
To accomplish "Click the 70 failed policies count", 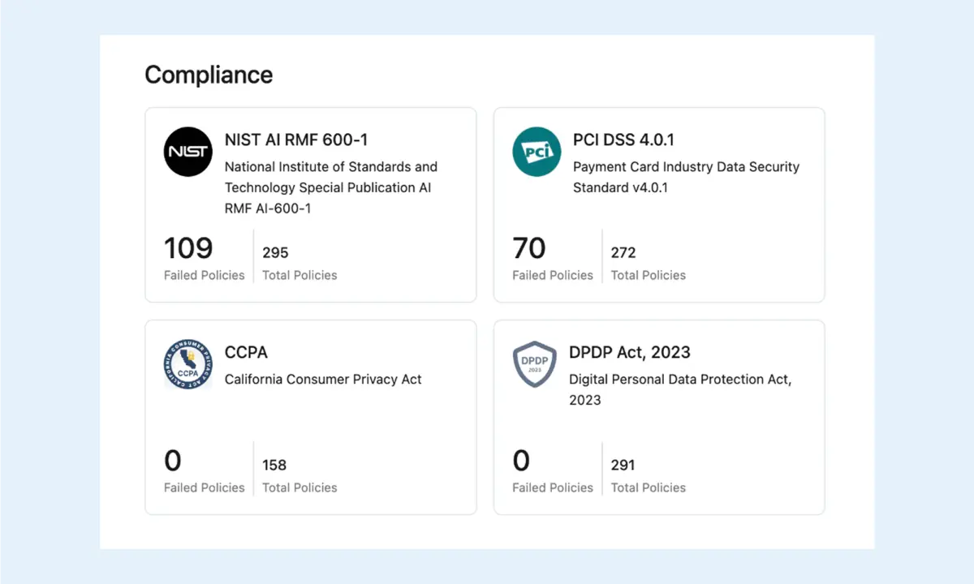I will (529, 248).
